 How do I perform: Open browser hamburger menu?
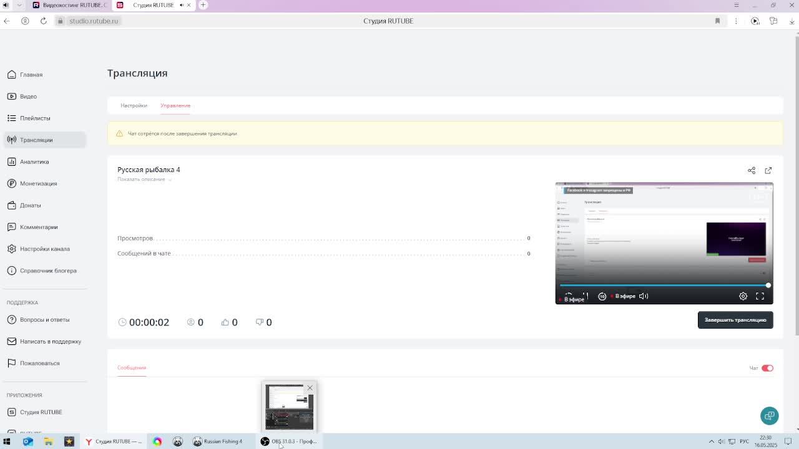(736, 5)
